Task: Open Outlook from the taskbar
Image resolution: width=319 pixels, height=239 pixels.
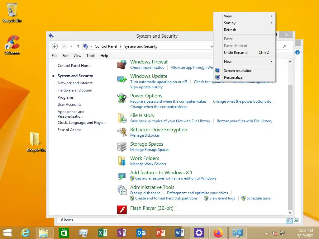Action: [x=141, y=233]
